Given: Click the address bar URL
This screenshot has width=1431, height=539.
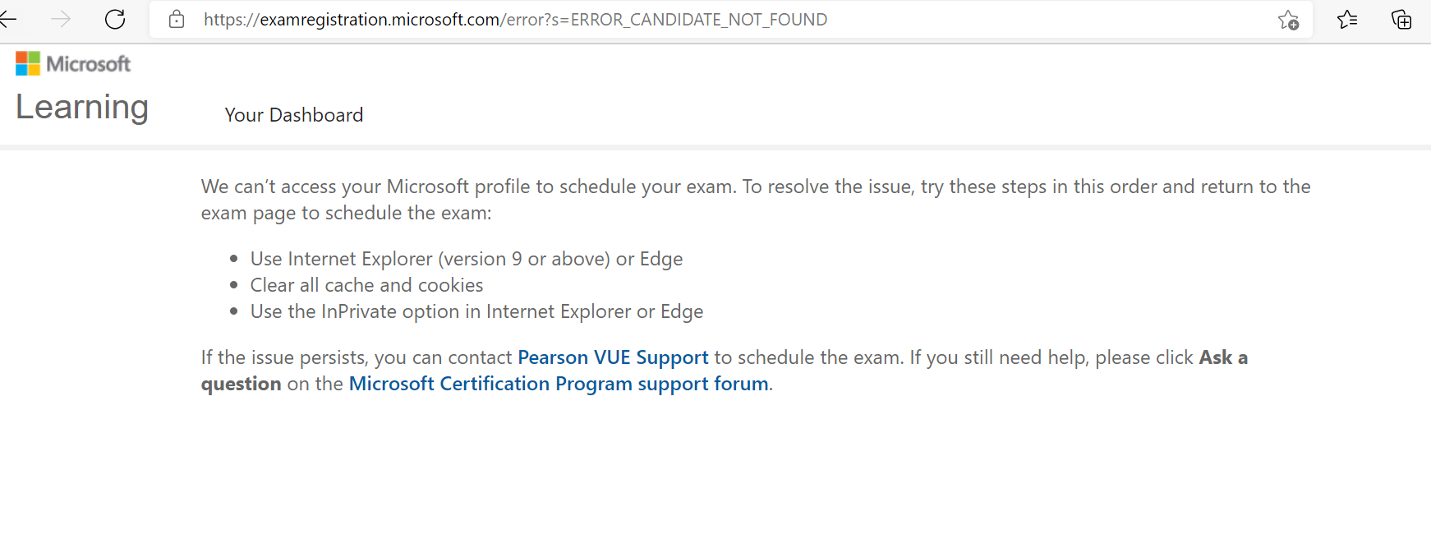Looking at the screenshot, I should 514,19.
